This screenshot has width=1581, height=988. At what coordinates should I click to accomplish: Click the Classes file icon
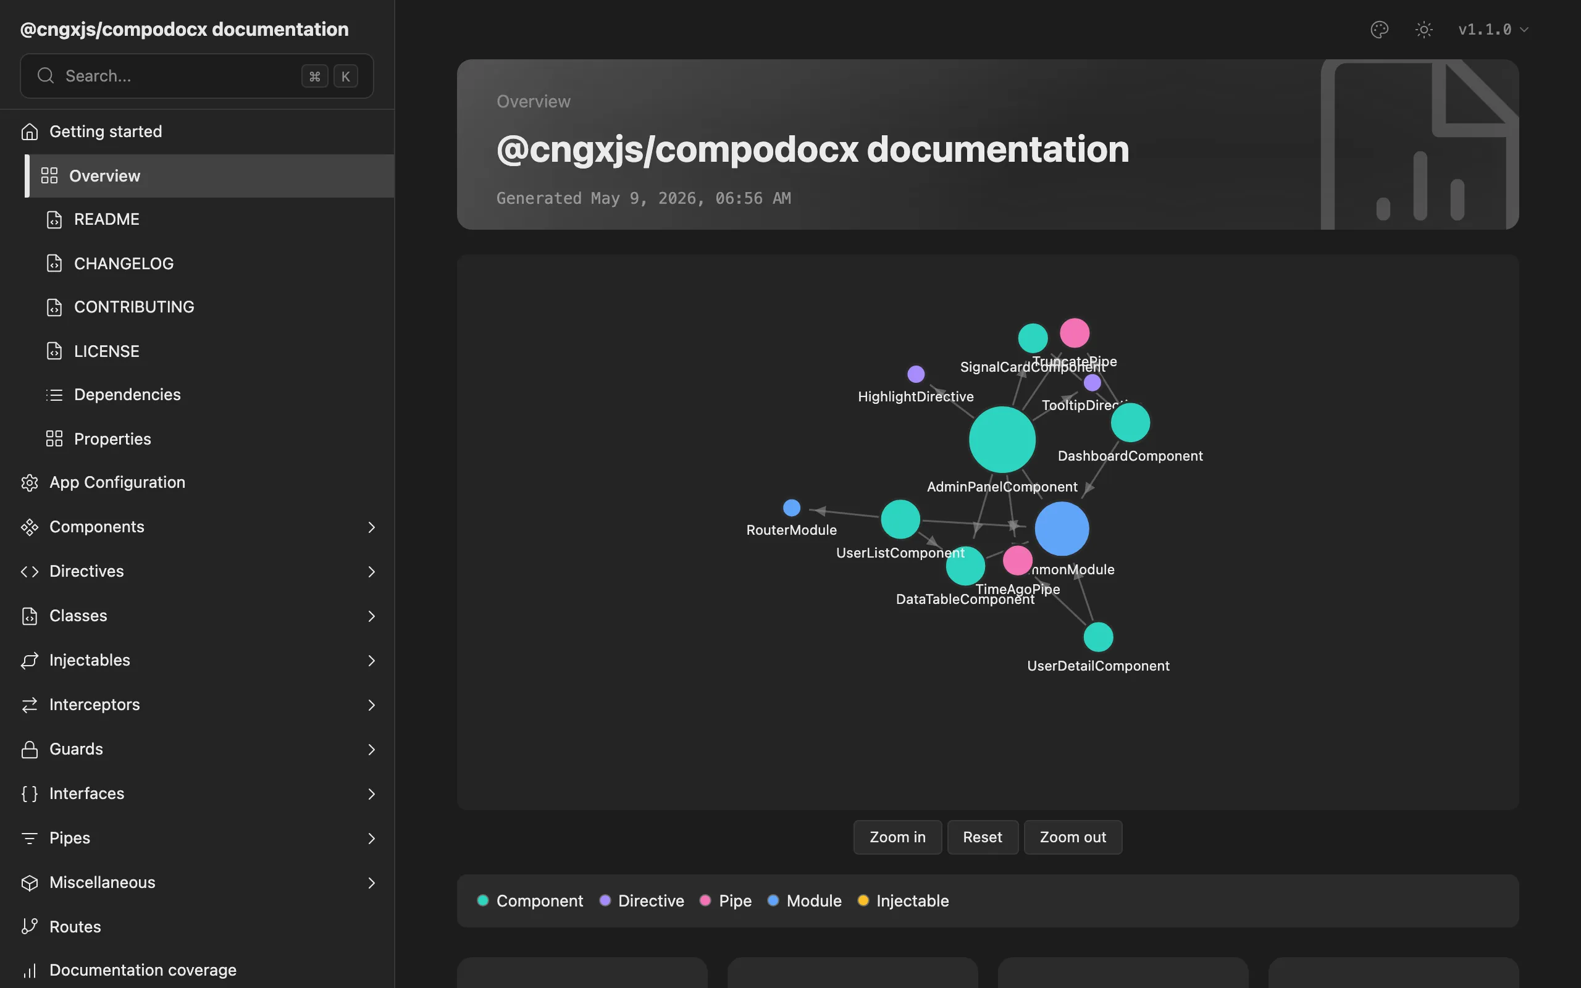coord(30,616)
